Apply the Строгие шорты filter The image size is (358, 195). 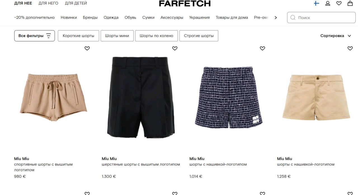pyautogui.click(x=199, y=36)
